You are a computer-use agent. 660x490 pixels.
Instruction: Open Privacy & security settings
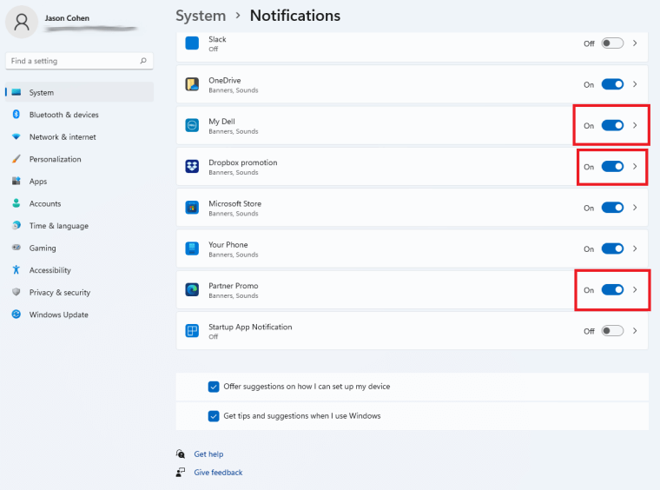pyautogui.click(x=80, y=292)
